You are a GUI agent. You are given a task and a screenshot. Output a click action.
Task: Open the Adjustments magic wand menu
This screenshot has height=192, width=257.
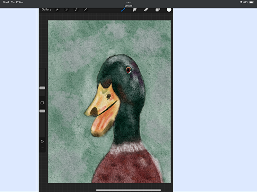[66, 10]
